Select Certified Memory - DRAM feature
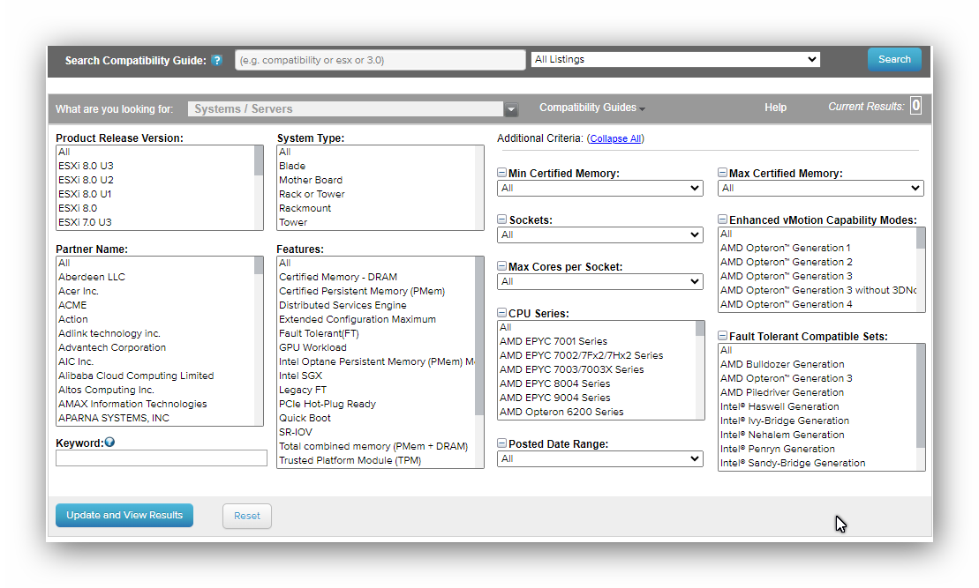This screenshot has height=588, width=979. (x=338, y=277)
